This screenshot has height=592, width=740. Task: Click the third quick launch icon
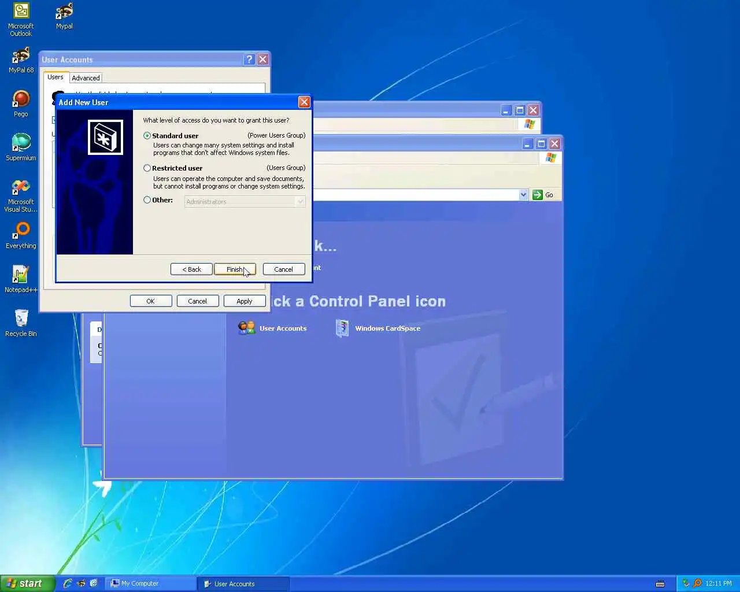94,583
